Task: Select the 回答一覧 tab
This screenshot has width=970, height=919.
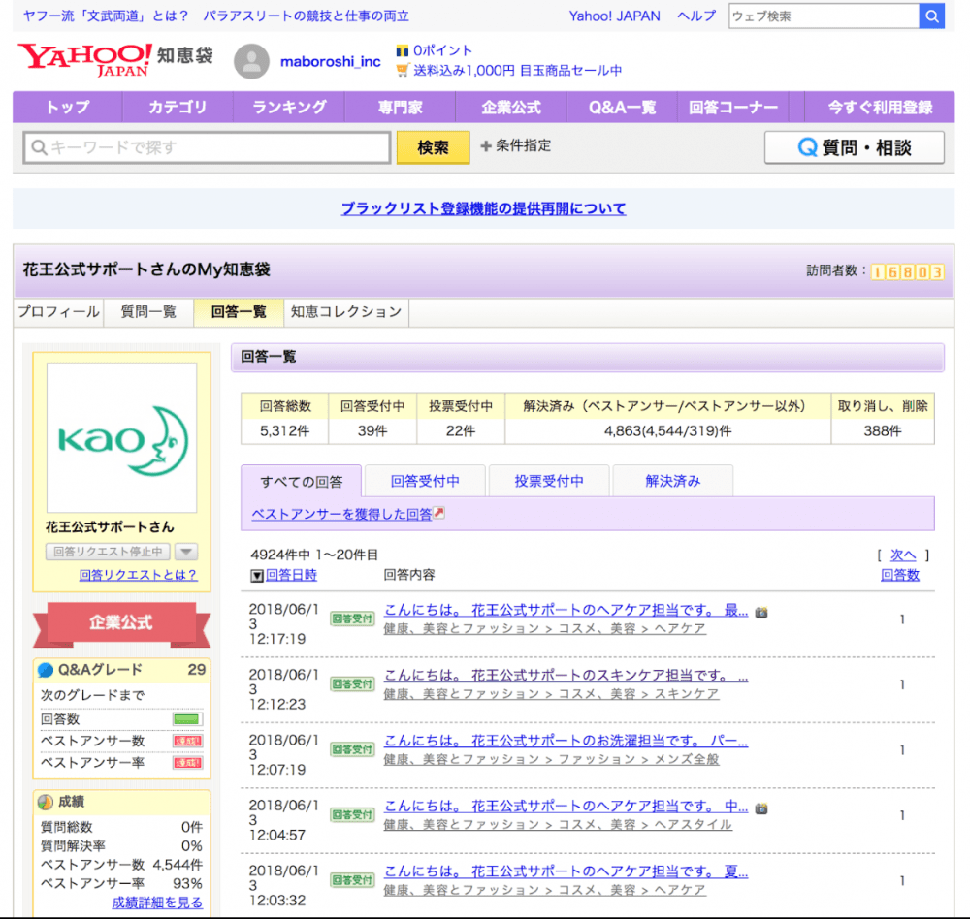Action: 239,312
